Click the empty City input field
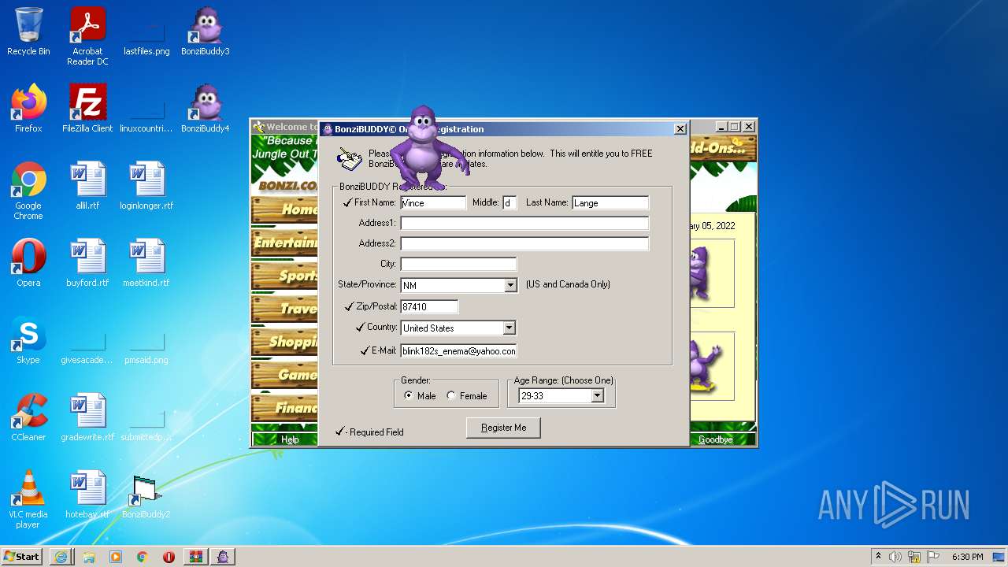 (x=458, y=265)
